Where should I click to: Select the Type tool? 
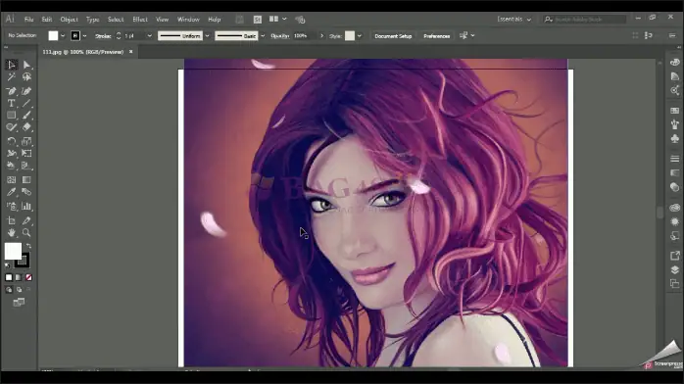[12, 103]
